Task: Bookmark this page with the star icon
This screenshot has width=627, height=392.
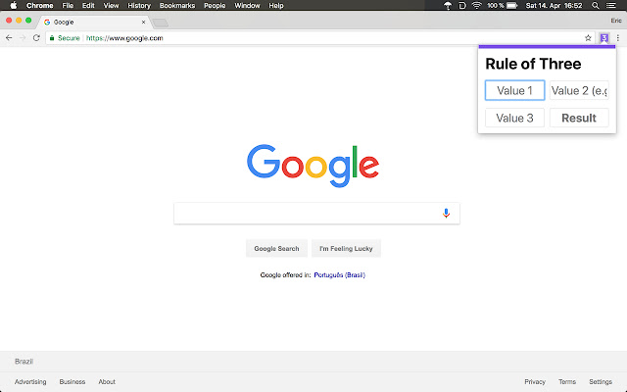Action: [x=588, y=38]
